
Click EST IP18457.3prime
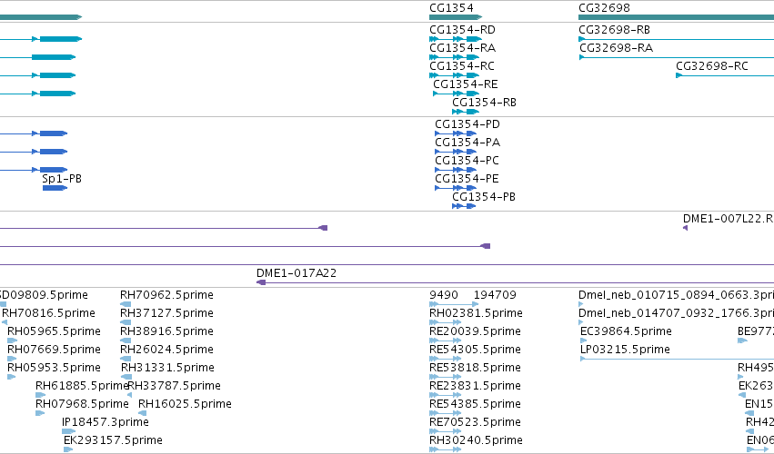pos(106,422)
